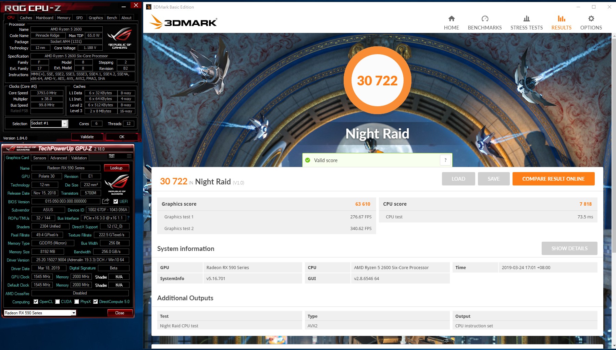Image resolution: width=616 pixels, height=350 pixels.
Task: Switch to Mainboard tab in CPU-Z
Action: pos(45,18)
